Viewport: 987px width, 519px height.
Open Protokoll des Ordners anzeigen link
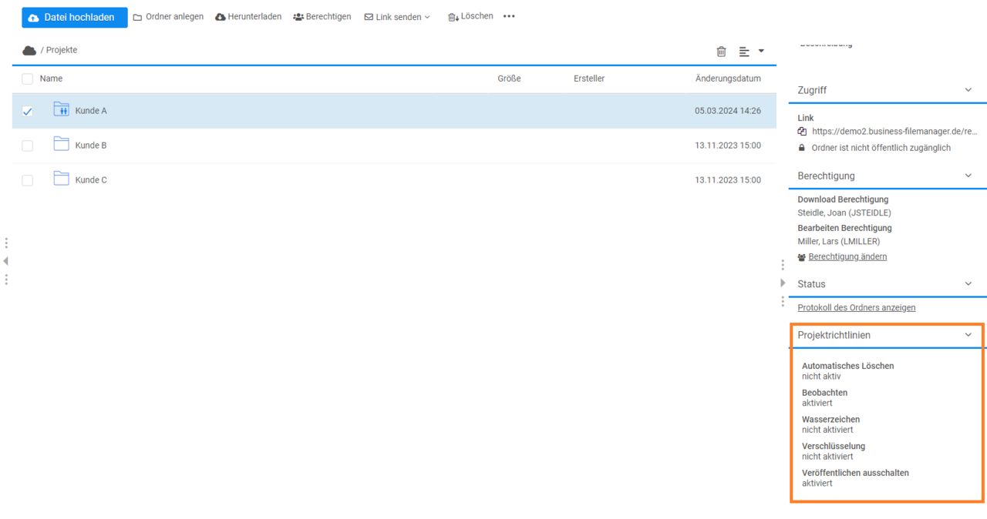click(856, 307)
